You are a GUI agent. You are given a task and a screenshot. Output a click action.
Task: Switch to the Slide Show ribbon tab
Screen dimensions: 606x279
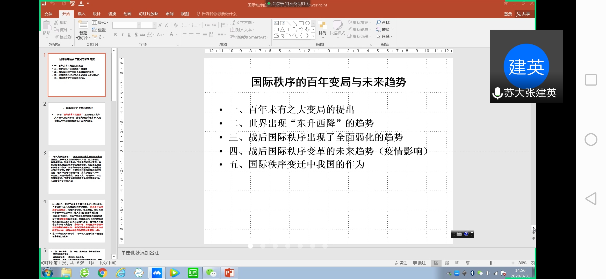148,14
